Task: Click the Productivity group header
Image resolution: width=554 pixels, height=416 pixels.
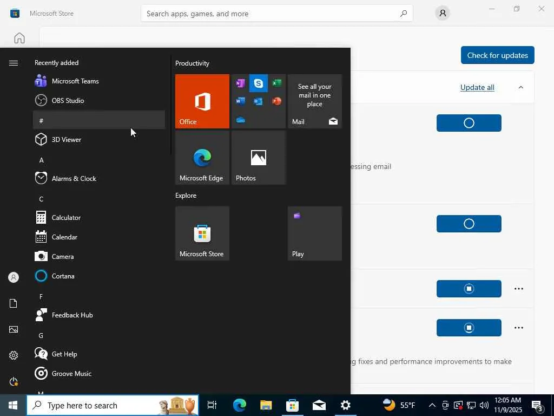Action: click(192, 63)
